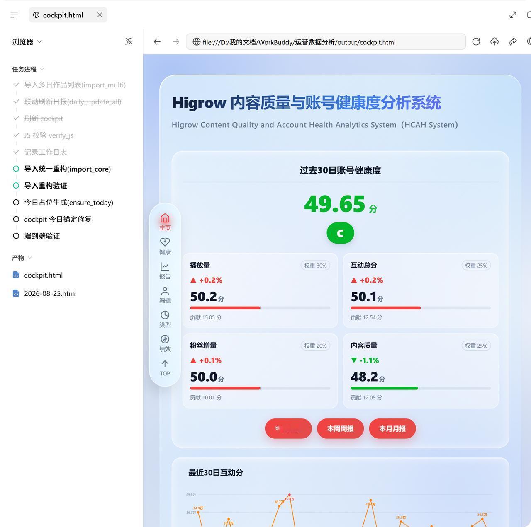Click the 权重 20% badge on 粉丝增量
Image resolution: width=531 pixels, height=527 pixels.
pos(315,346)
